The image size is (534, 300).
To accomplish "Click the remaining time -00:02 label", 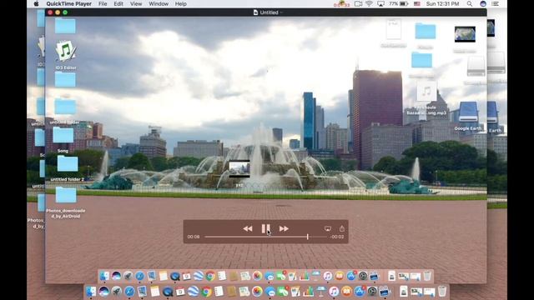I will [x=337, y=237].
